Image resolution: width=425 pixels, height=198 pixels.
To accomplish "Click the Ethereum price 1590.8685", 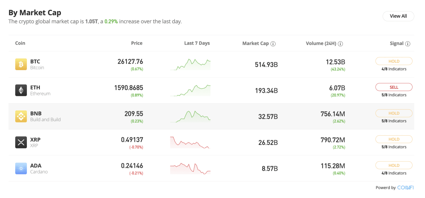I will coord(129,87).
